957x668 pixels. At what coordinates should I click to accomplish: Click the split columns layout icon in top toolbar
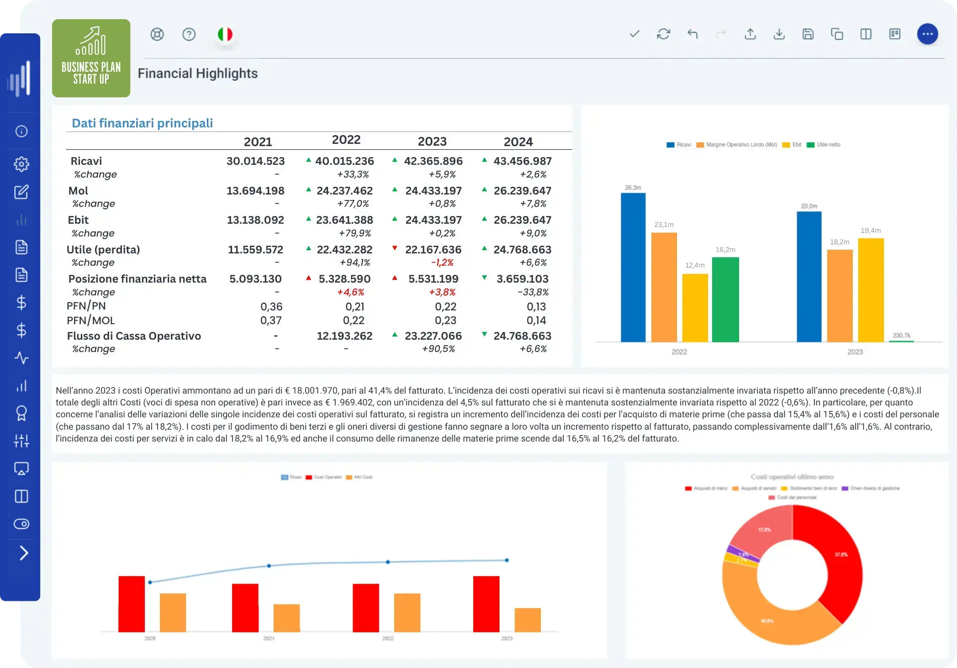point(866,34)
